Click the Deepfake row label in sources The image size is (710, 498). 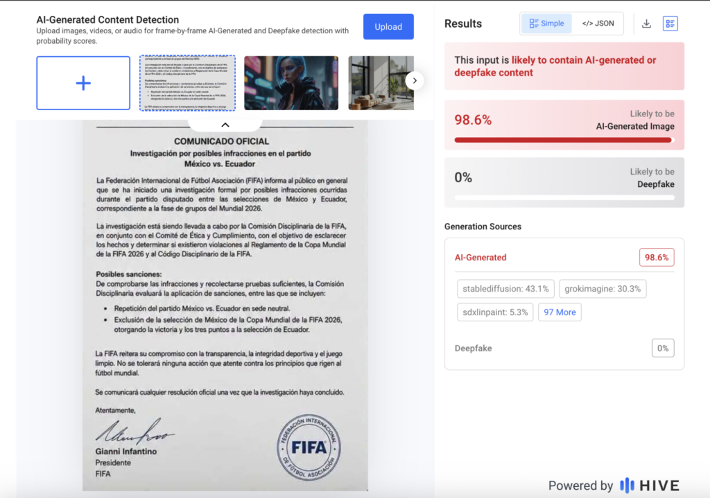pyautogui.click(x=473, y=348)
